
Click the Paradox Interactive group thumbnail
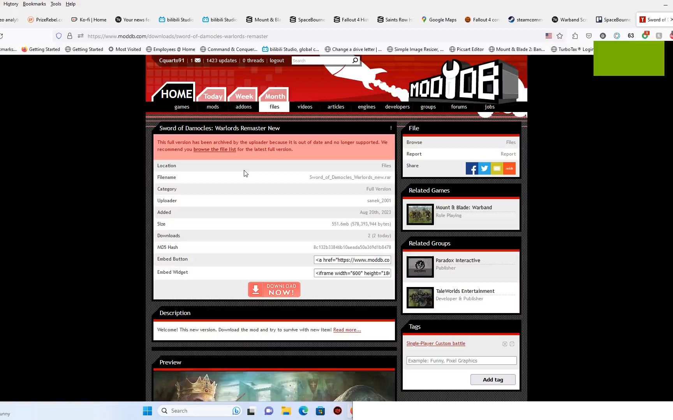click(420, 267)
